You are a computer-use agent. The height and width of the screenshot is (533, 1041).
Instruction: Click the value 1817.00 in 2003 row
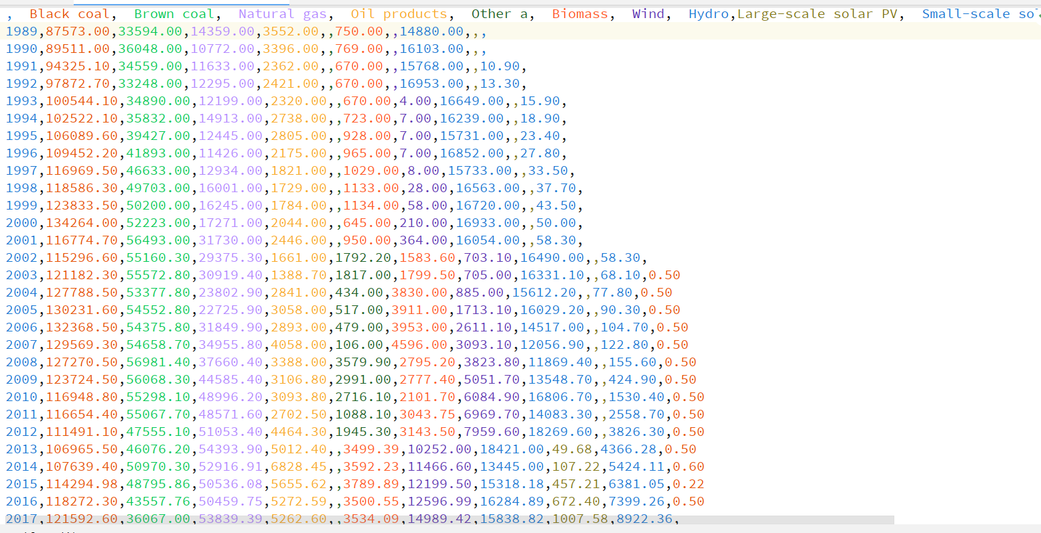click(x=363, y=275)
